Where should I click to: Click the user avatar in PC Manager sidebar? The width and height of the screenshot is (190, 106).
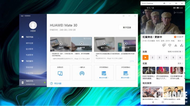click(x=33, y=25)
